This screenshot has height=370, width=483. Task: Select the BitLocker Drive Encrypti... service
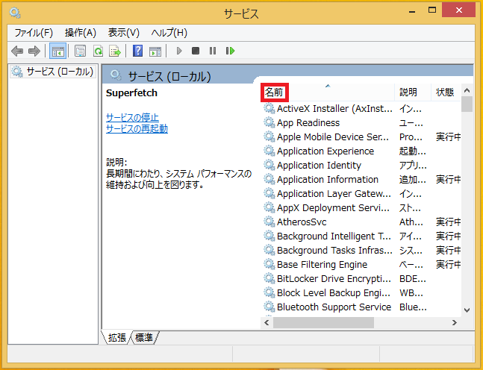point(334,278)
